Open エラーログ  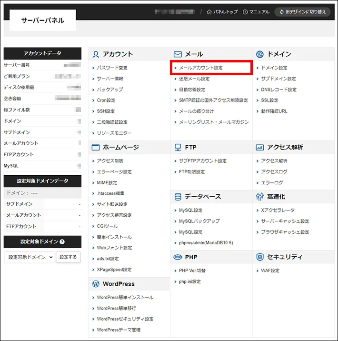(272, 183)
